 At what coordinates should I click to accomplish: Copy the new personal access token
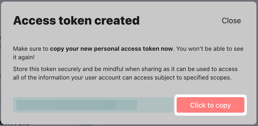[210, 105]
